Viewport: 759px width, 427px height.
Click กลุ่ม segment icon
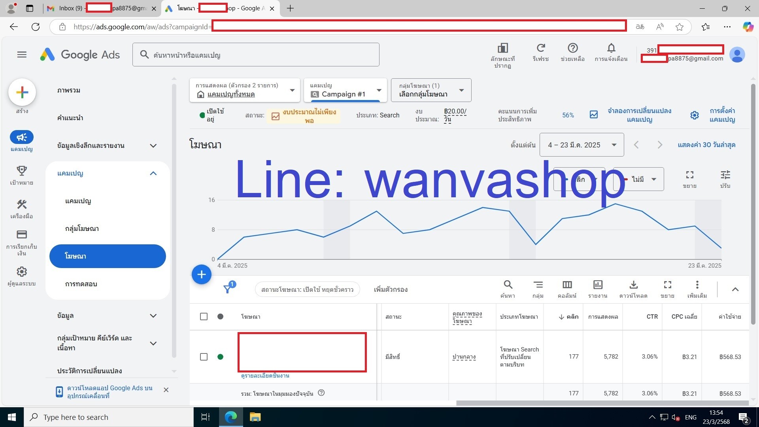tap(538, 285)
